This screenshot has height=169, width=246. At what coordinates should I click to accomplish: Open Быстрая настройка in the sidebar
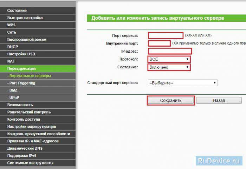(x=38, y=18)
